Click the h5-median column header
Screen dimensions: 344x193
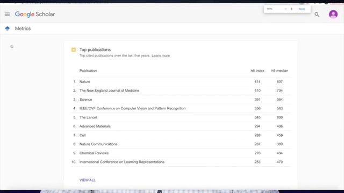(279, 71)
